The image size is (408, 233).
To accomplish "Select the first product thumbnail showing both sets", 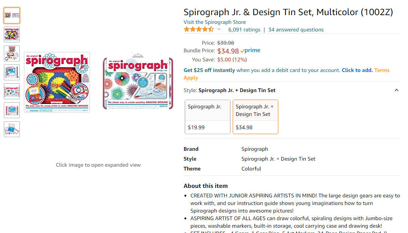I will (x=12, y=16).
